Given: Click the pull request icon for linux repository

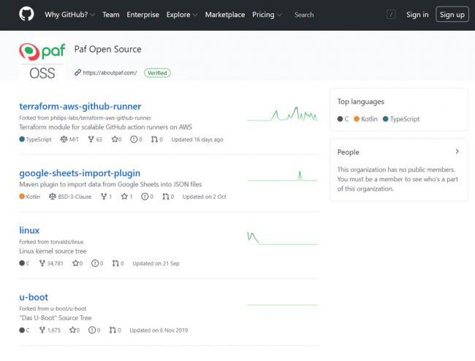Looking at the screenshot, I should [115, 263].
